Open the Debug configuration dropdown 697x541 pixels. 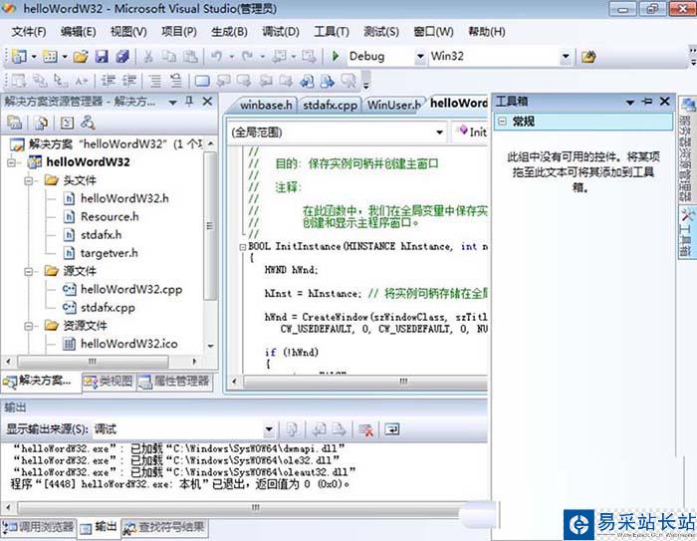[x=419, y=57]
